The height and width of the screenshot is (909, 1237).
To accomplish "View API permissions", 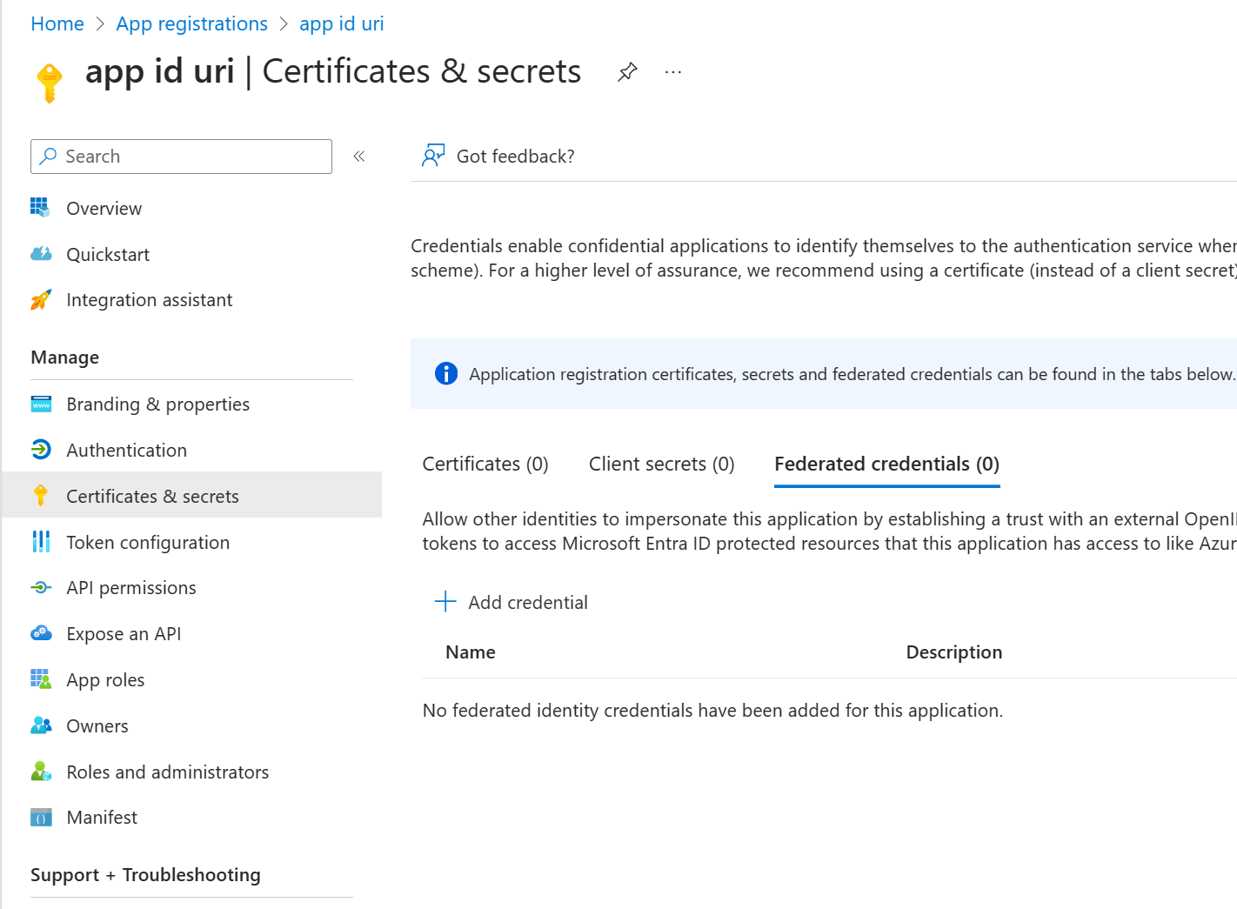I will 130,587.
